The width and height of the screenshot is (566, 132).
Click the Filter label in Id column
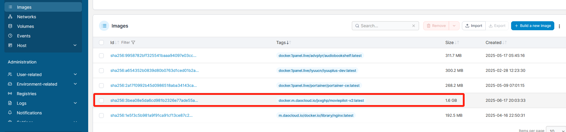pos(125,43)
